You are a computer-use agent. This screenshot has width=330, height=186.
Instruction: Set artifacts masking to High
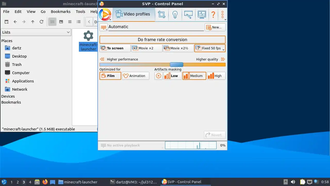click(216, 76)
